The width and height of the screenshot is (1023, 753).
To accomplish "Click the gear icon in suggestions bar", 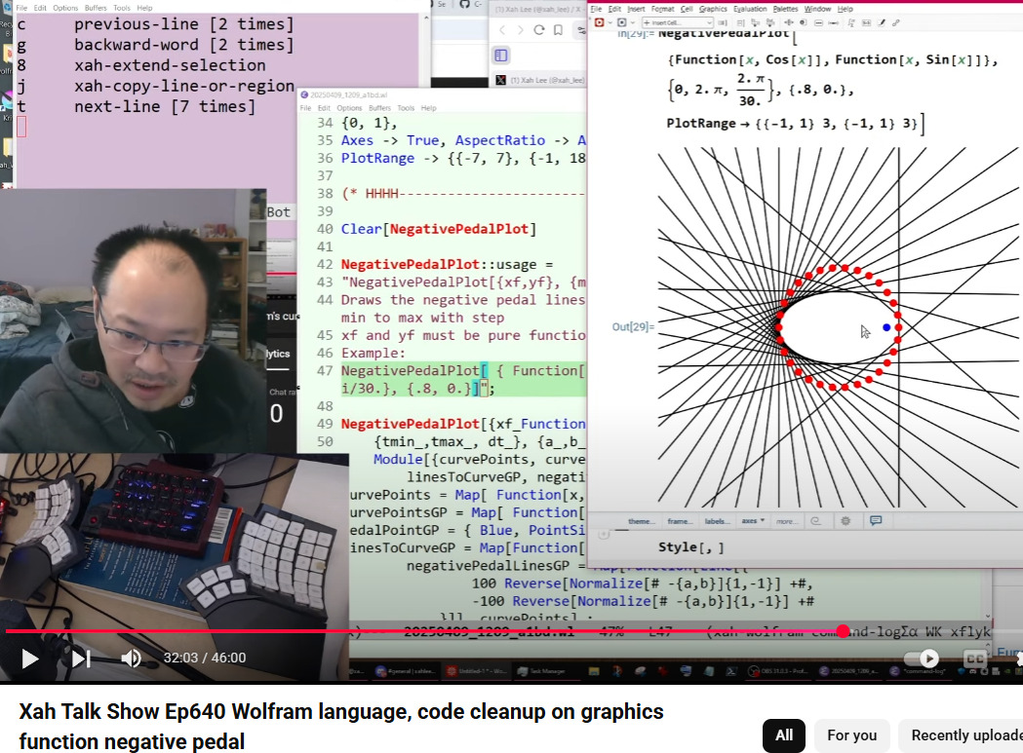I will 846,521.
